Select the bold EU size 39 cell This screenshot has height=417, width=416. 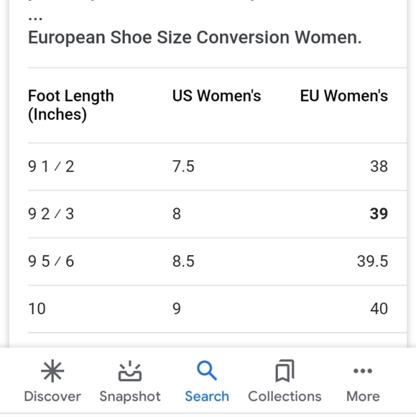tap(379, 214)
